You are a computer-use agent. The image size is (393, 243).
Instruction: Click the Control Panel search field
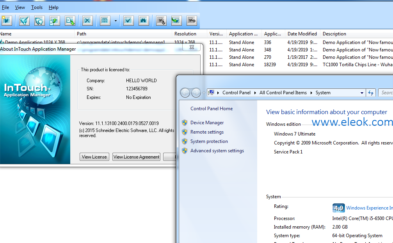[386, 93]
